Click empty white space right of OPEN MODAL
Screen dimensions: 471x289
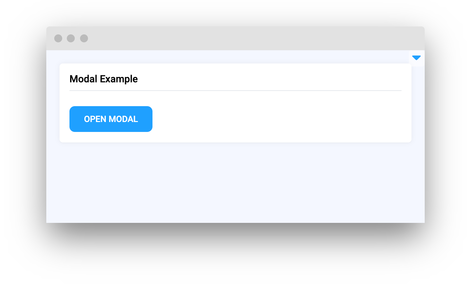[x=265, y=119]
